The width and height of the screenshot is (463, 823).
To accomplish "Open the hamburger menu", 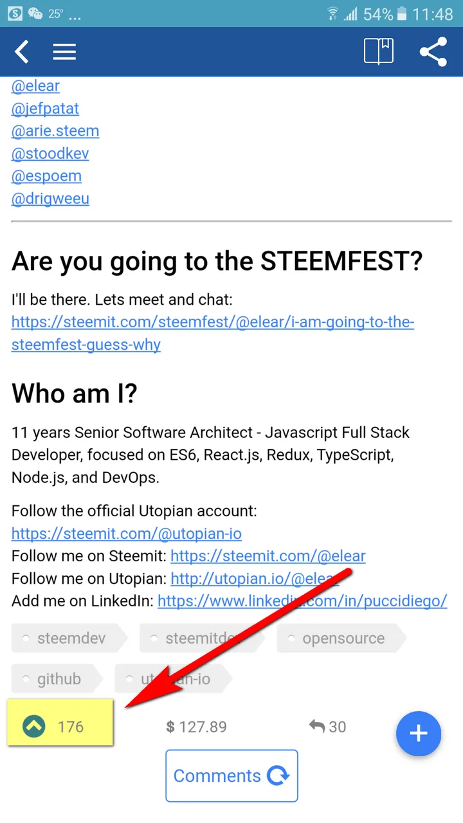I will [x=64, y=51].
